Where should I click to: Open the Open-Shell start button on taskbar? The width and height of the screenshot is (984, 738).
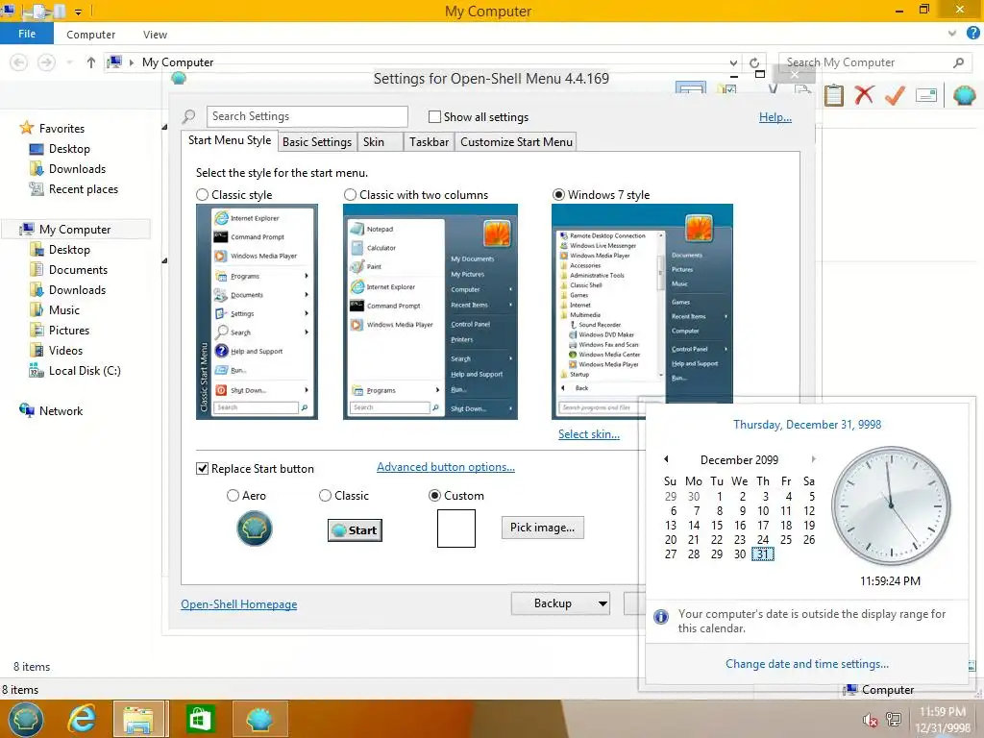(x=24, y=719)
